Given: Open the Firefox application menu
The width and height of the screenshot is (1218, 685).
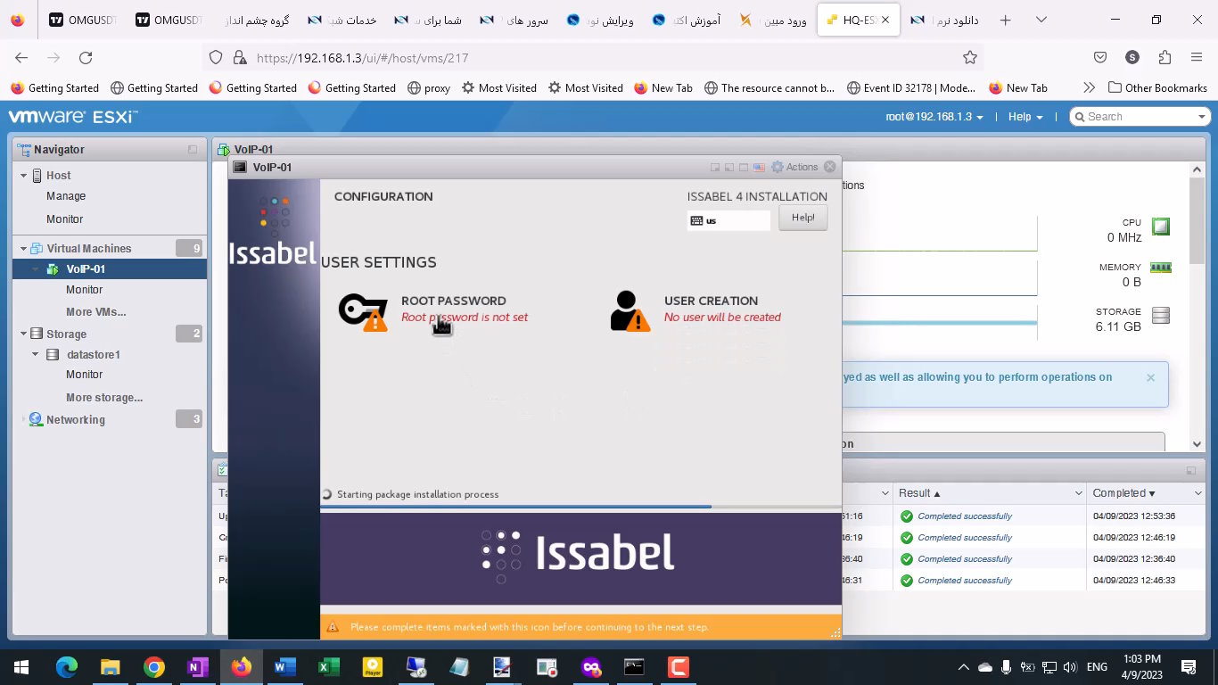Looking at the screenshot, I should click(1197, 58).
